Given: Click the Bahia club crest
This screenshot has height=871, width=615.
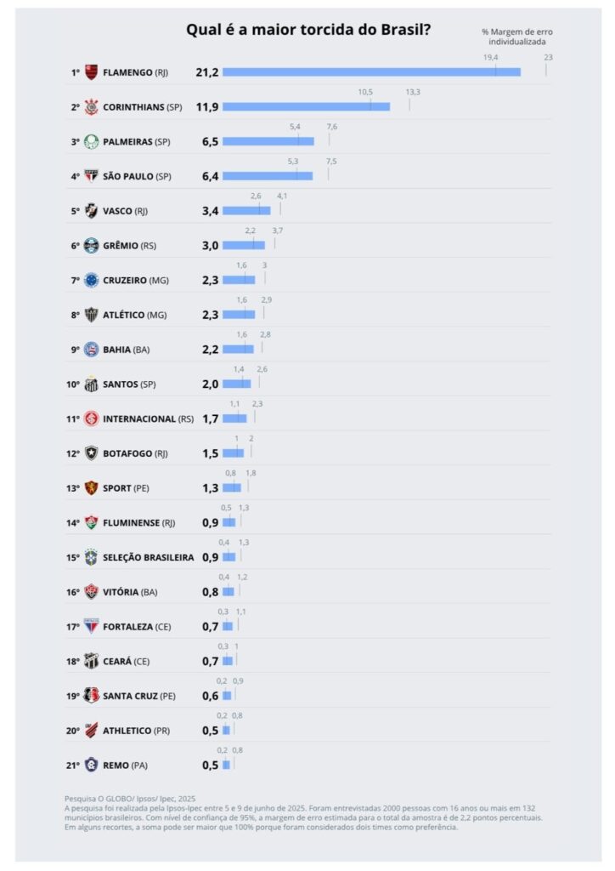Looking at the screenshot, I should (92, 350).
